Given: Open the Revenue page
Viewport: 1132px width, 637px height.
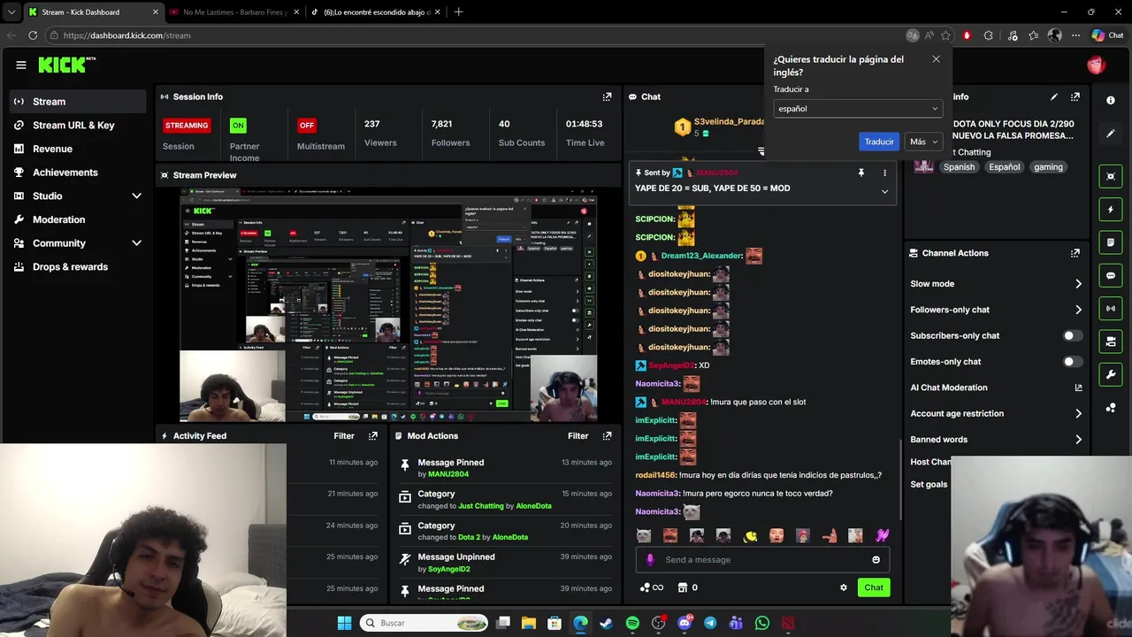Looking at the screenshot, I should pyautogui.click(x=52, y=149).
